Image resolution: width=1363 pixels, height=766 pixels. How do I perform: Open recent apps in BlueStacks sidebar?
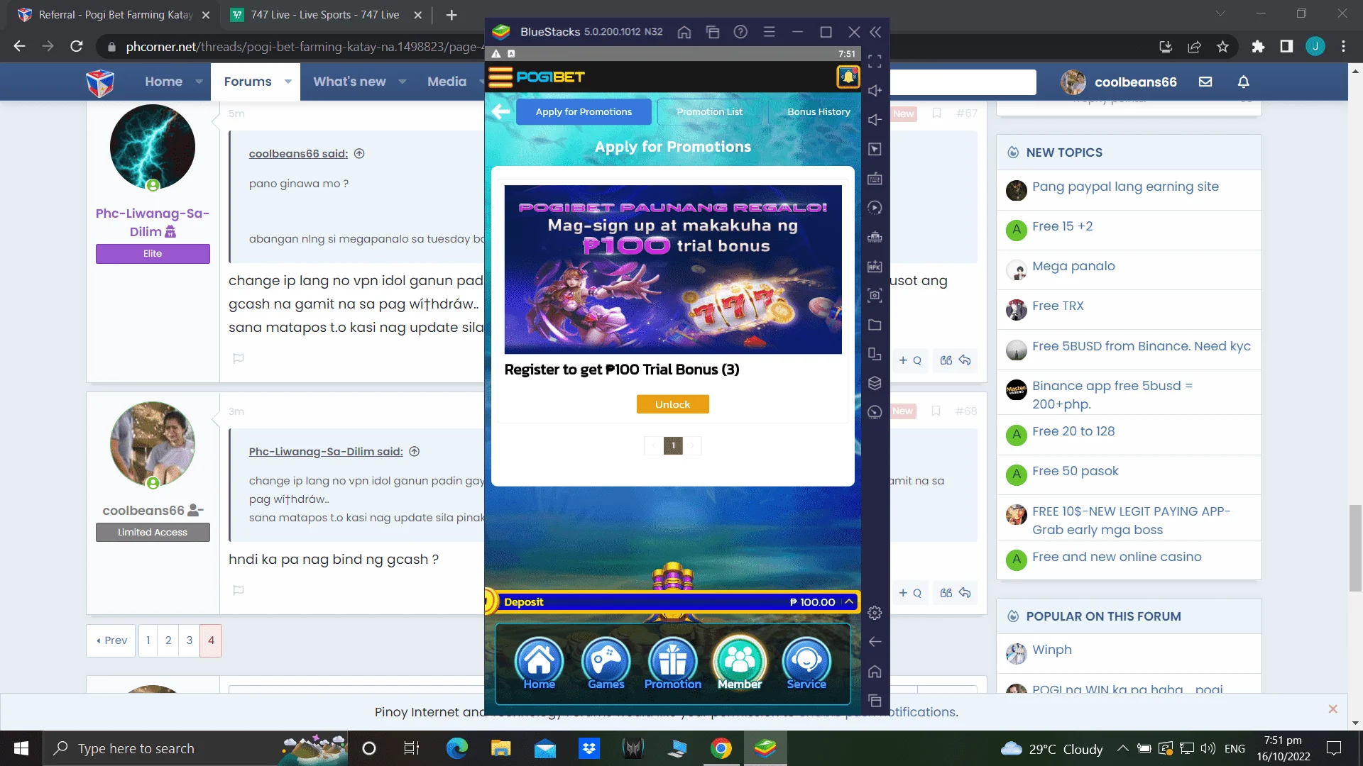(875, 701)
